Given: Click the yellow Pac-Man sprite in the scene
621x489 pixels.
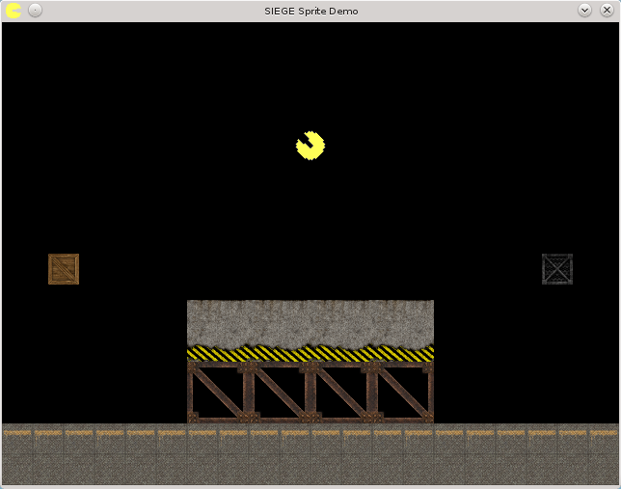Looking at the screenshot, I should tap(310, 146).
